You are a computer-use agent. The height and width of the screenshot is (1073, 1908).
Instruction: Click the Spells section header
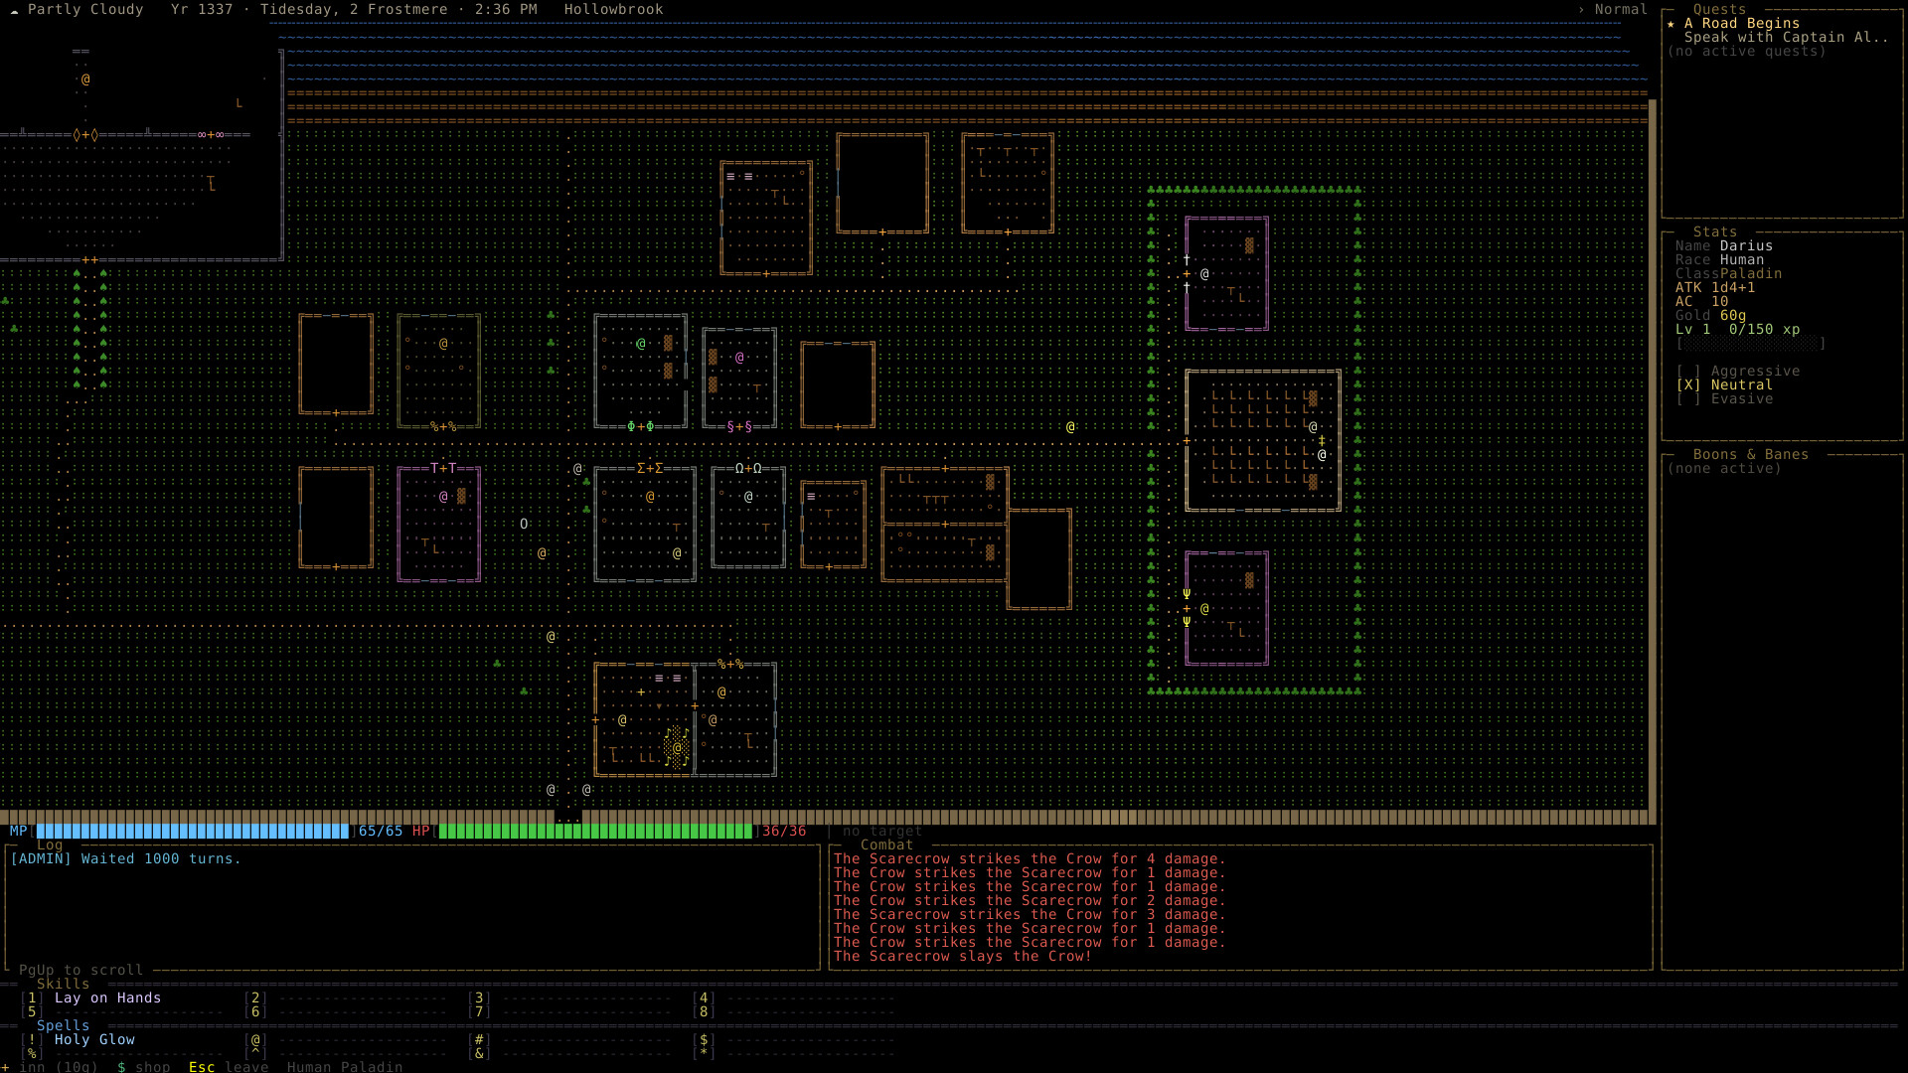[x=63, y=1026]
